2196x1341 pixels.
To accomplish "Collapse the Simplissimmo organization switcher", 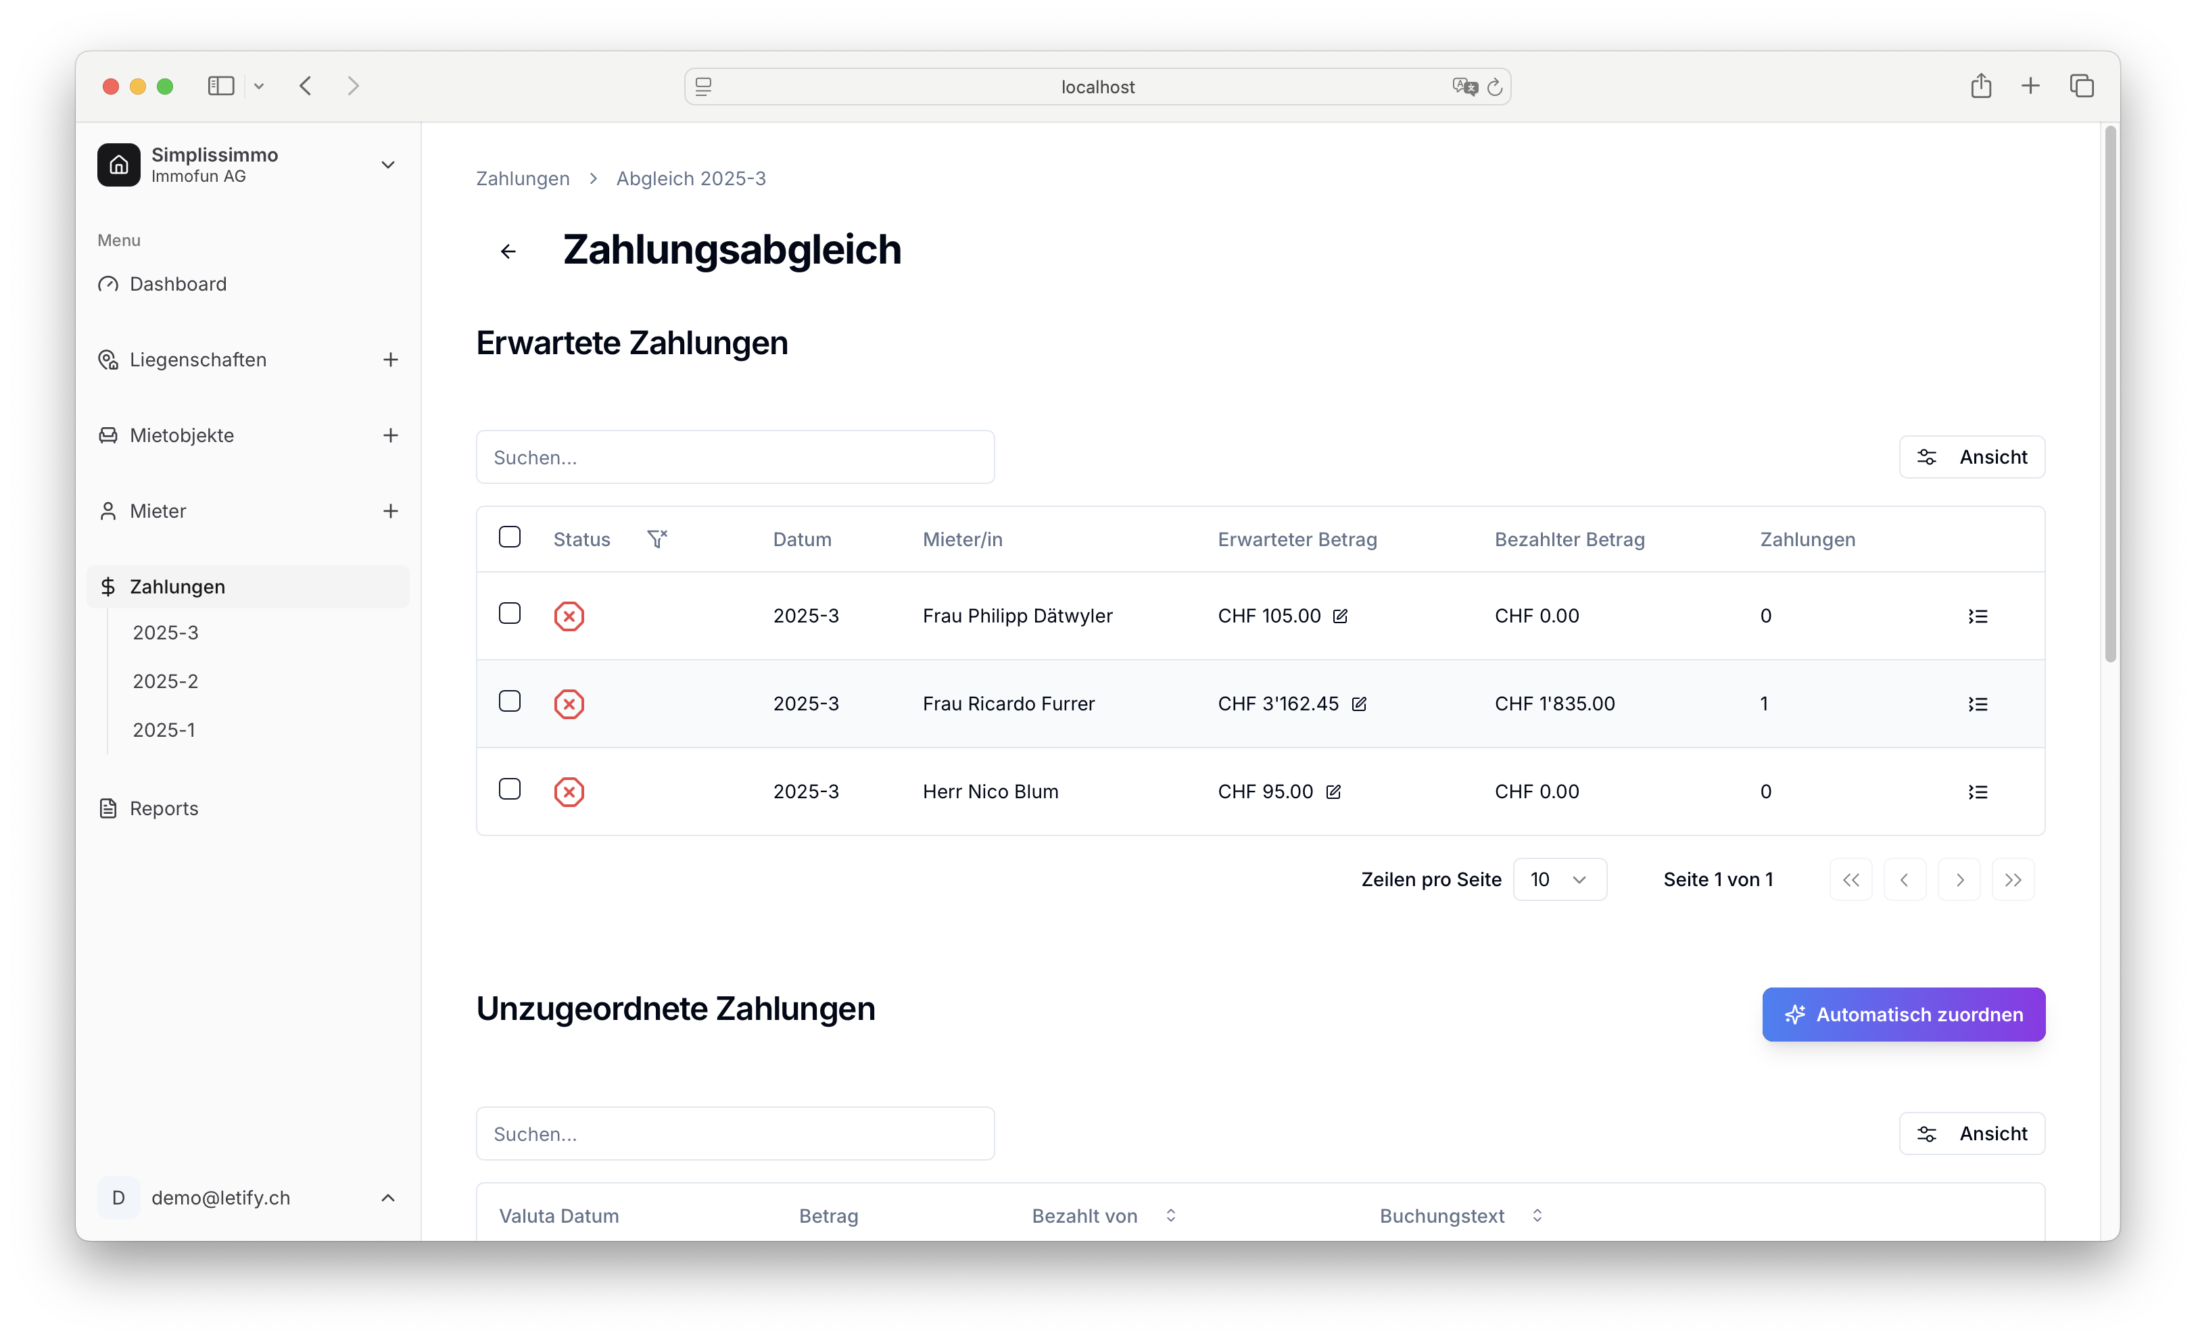I will point(387,165).
